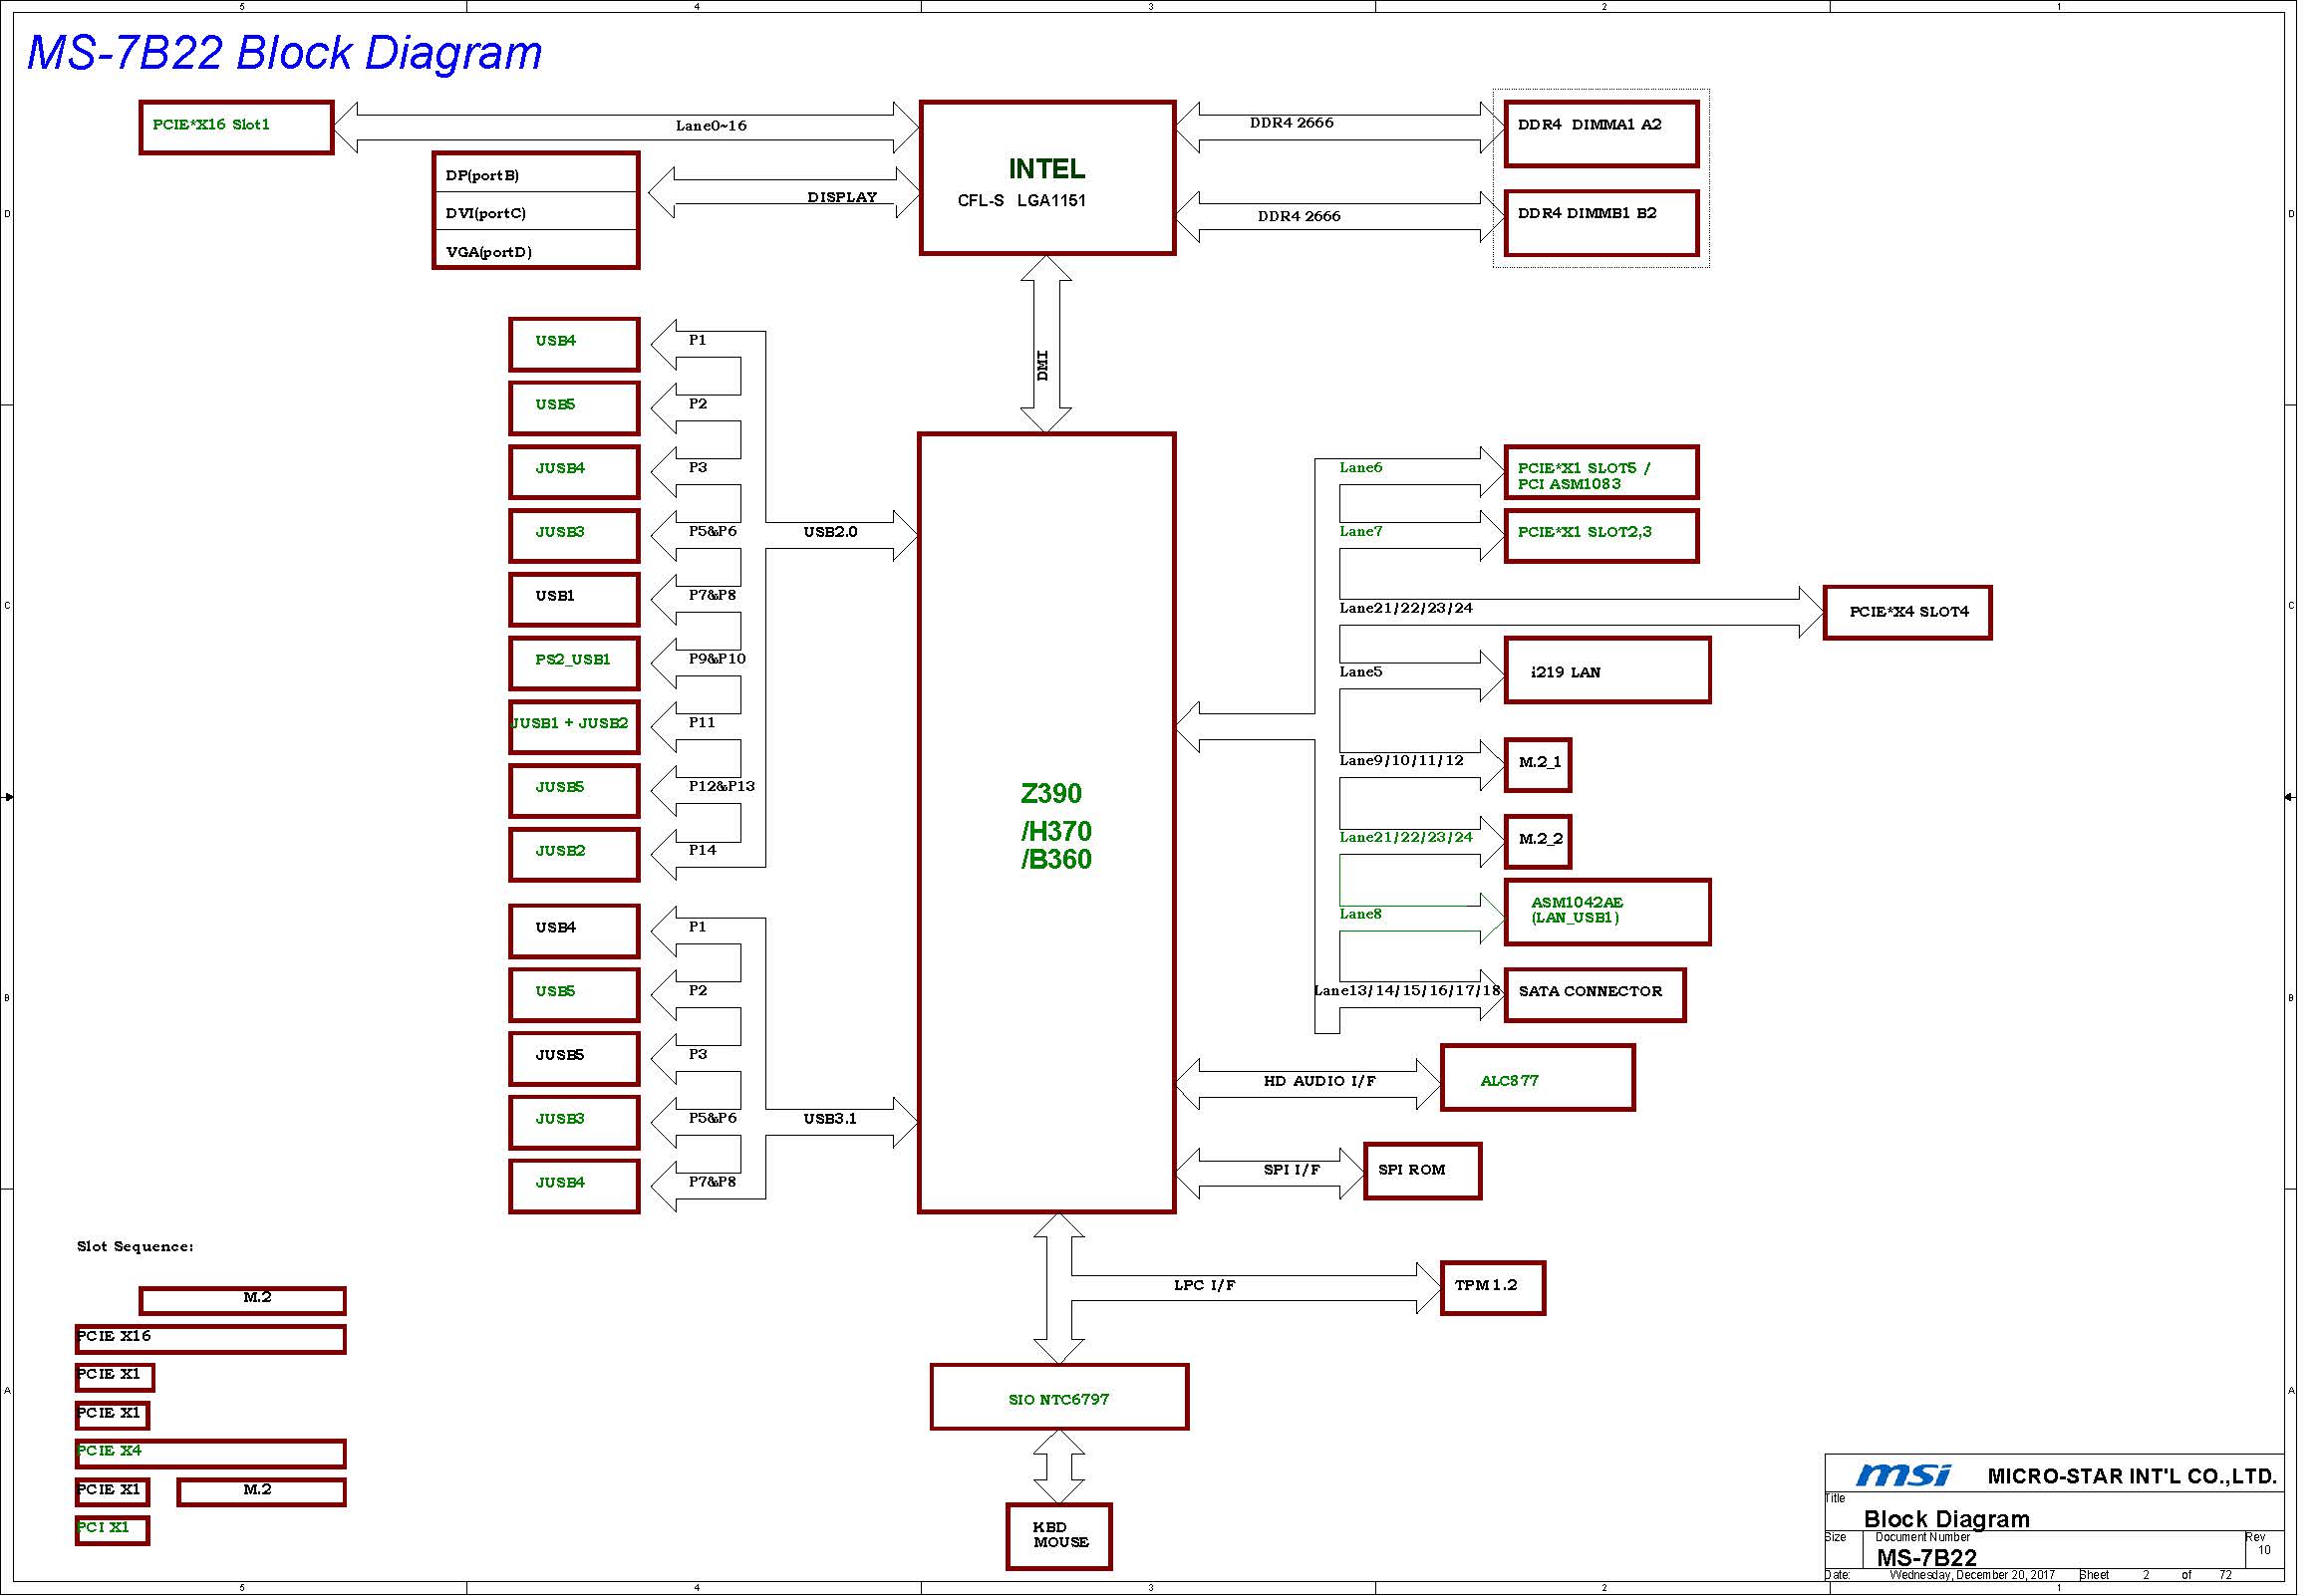Click MICRO-STAR INT'L CO.,LTD. company name
This screenshot has height=1596, width=2323.
click(x=2132, y=1476)
